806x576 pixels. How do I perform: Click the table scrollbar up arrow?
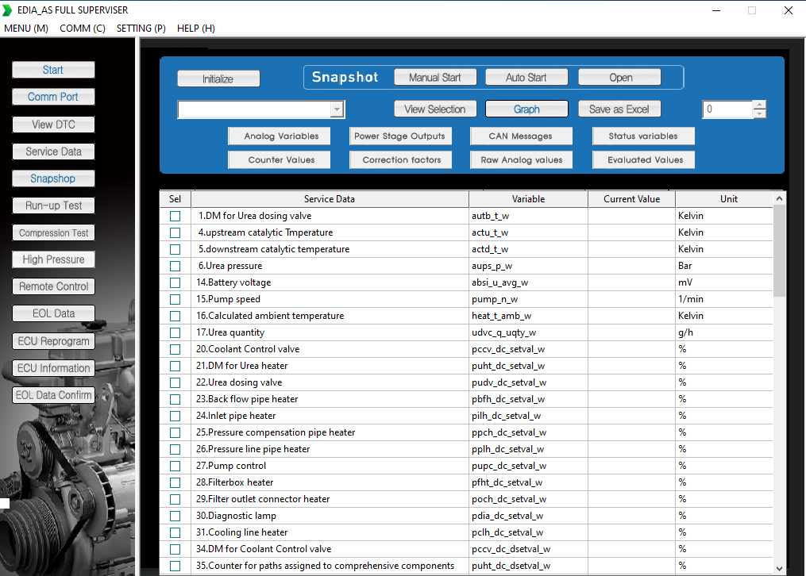779,198
